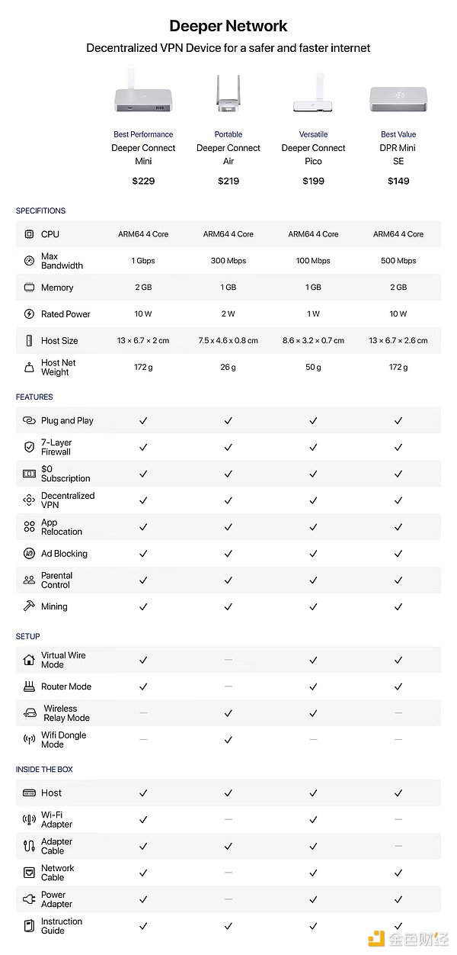
Task: Click the Parental Control people icon
Action: tap(29, 580)
